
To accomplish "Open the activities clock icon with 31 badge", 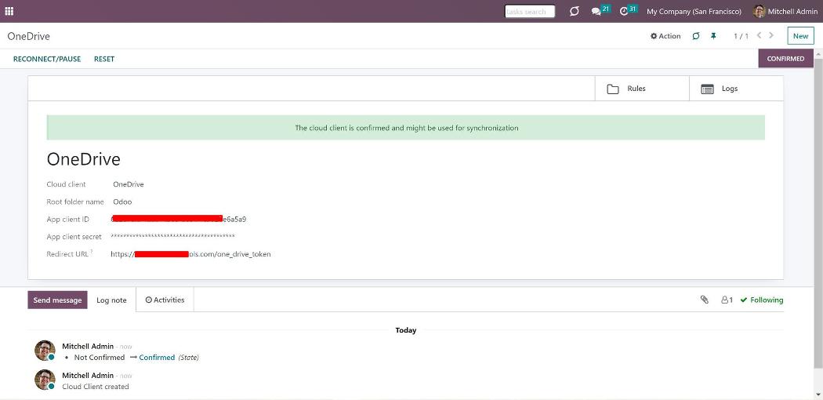I will tap(629, 10).
